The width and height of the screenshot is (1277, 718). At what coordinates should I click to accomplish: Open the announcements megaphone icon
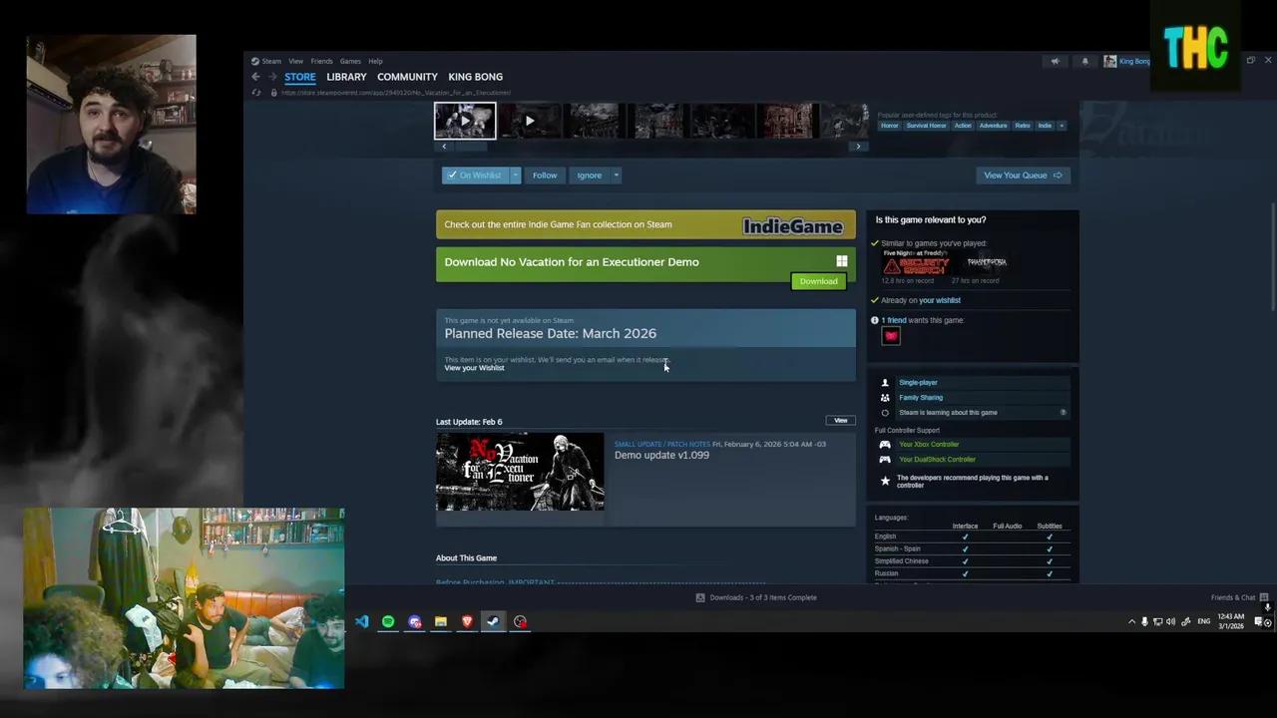(1055, 61)
